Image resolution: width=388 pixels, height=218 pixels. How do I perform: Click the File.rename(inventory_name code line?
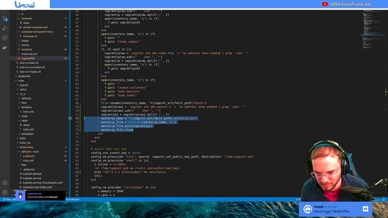pyautogui.click(x=153, y=103)
